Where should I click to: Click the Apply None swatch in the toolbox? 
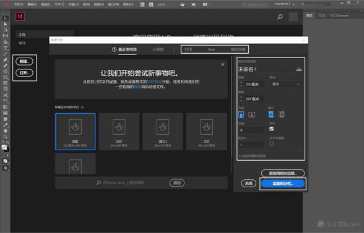coord(5,161)
